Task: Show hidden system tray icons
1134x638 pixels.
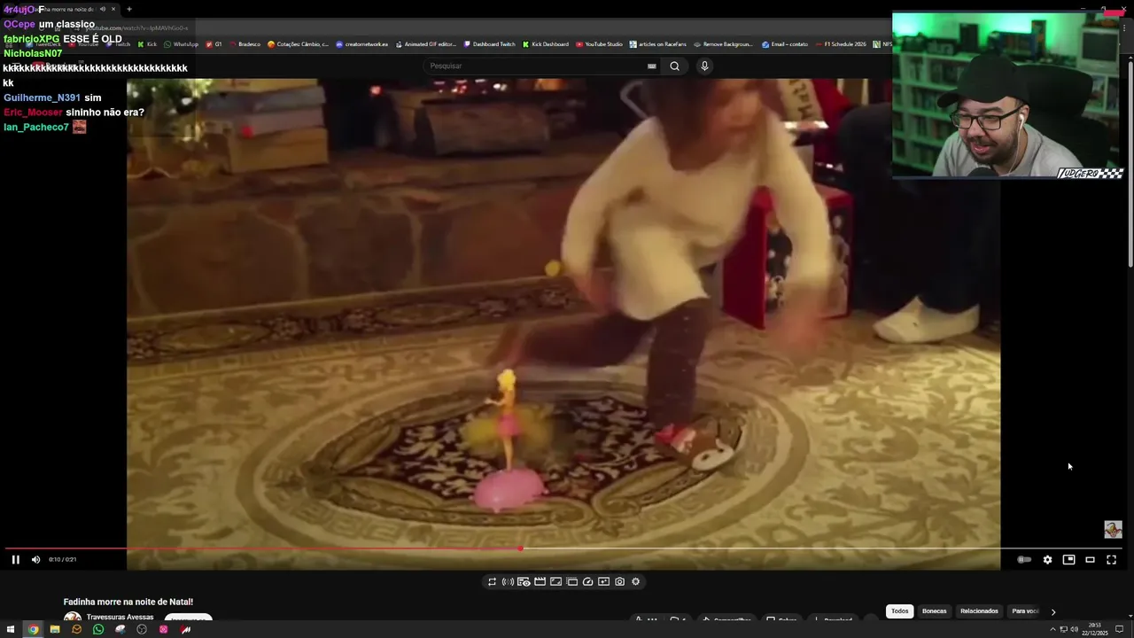Action: [x=1052, y=629]
